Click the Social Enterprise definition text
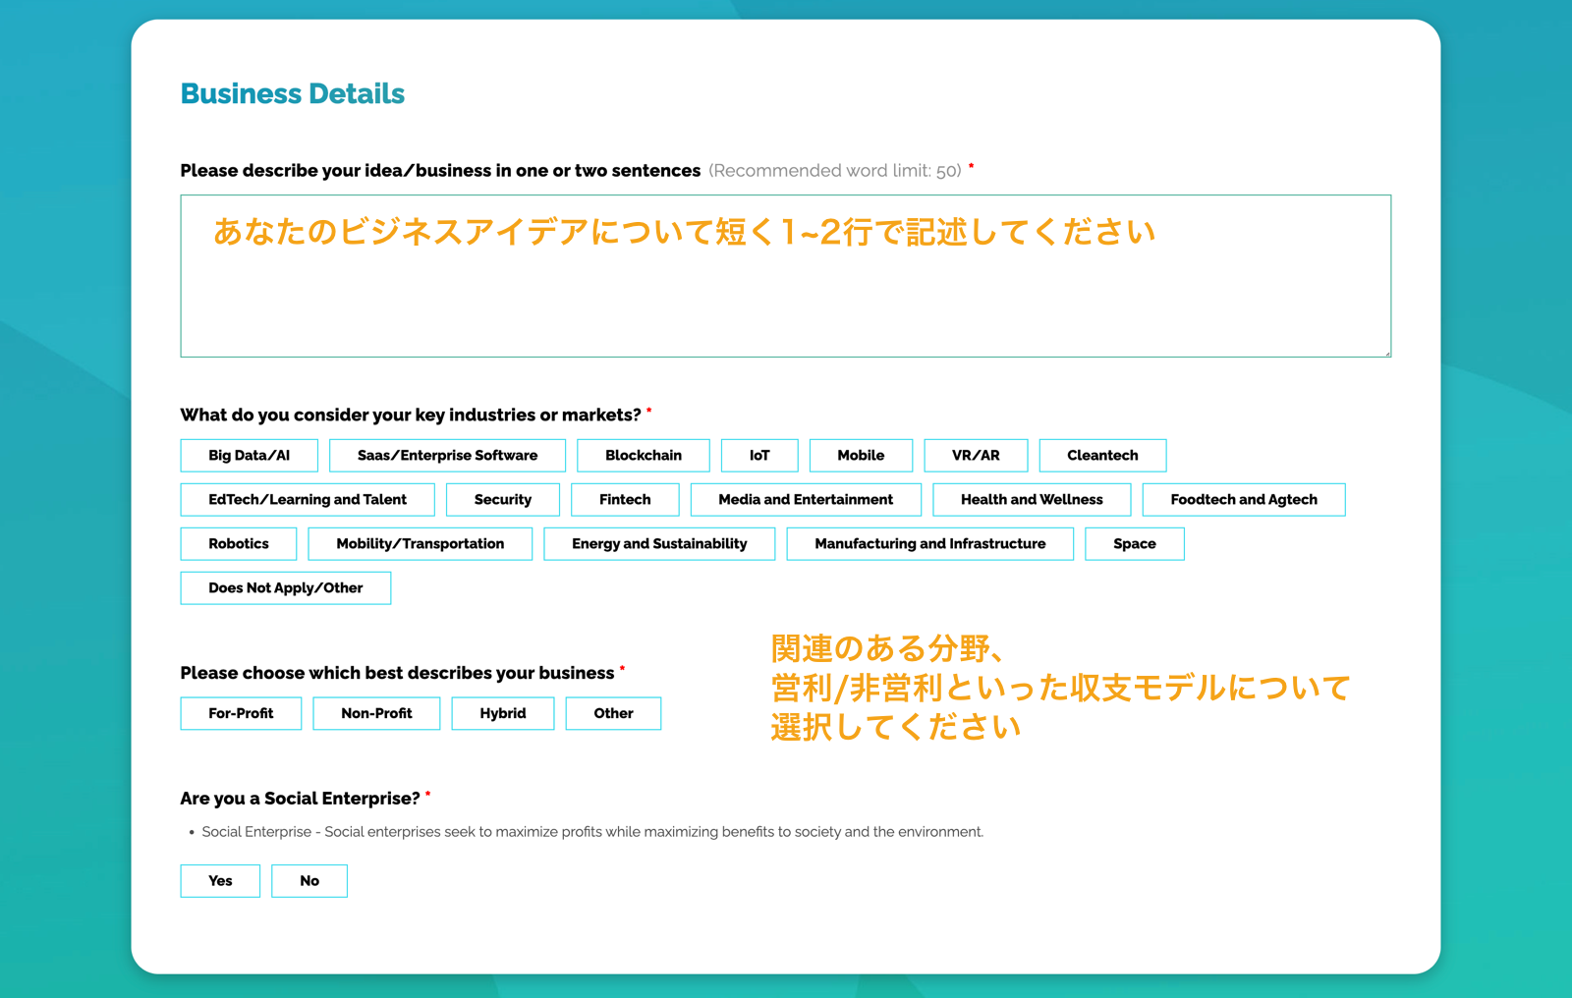1572x998 pixels. (592, 832)
